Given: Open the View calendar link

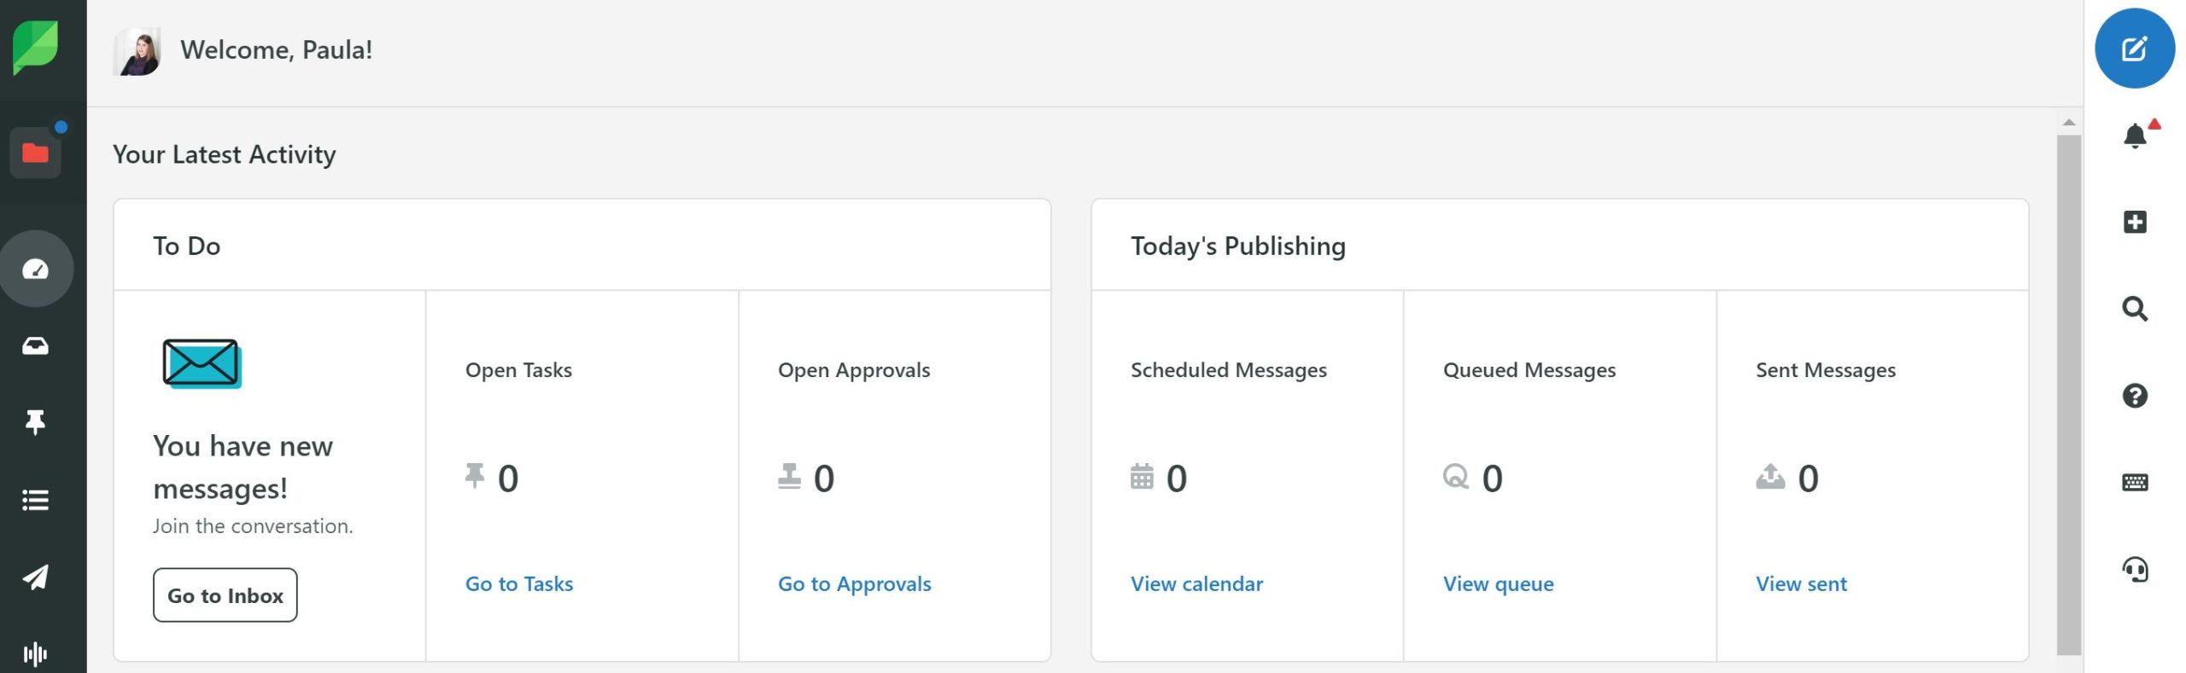Looking at the screenshot, I should 1196,584.
